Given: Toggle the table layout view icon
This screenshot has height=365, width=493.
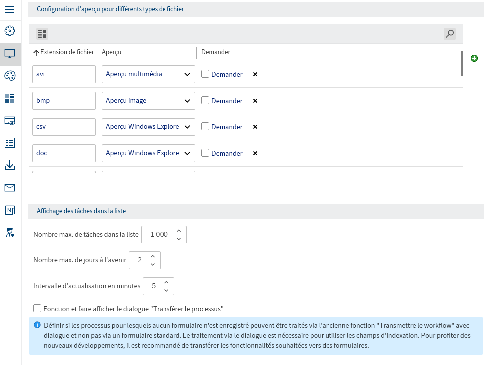Looking at the screenshot, I should point(42,34).
